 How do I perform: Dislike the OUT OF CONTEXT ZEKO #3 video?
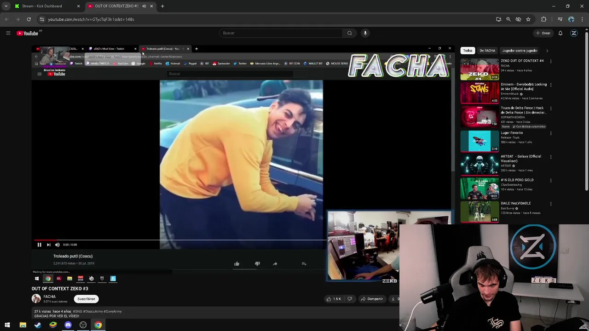(350, 299)
